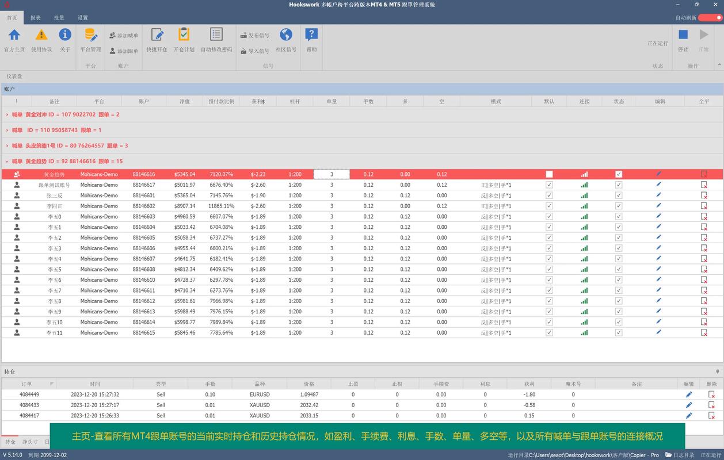Screen dimensions: 724x460
Task: Delete order 4084433 with delete icon
Action: (711, 405)
